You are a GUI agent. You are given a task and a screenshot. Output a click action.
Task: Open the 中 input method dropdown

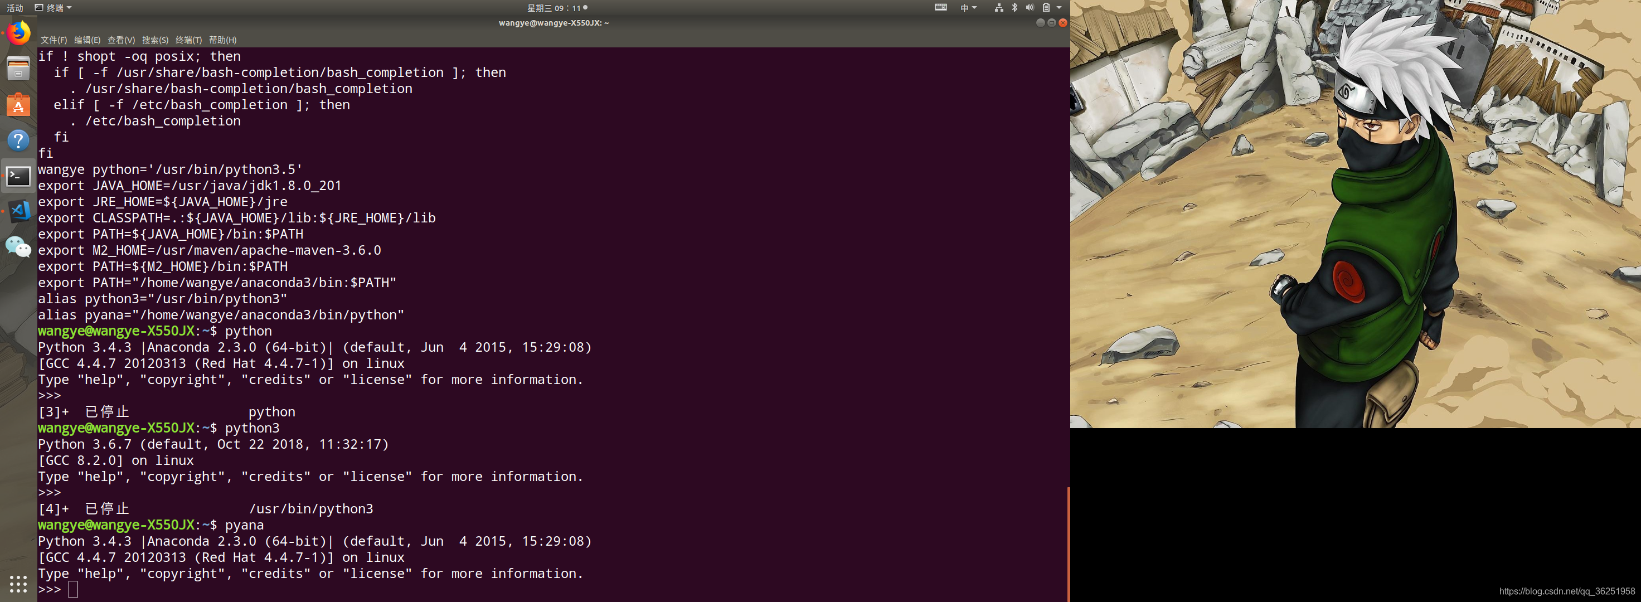[968, 8]
